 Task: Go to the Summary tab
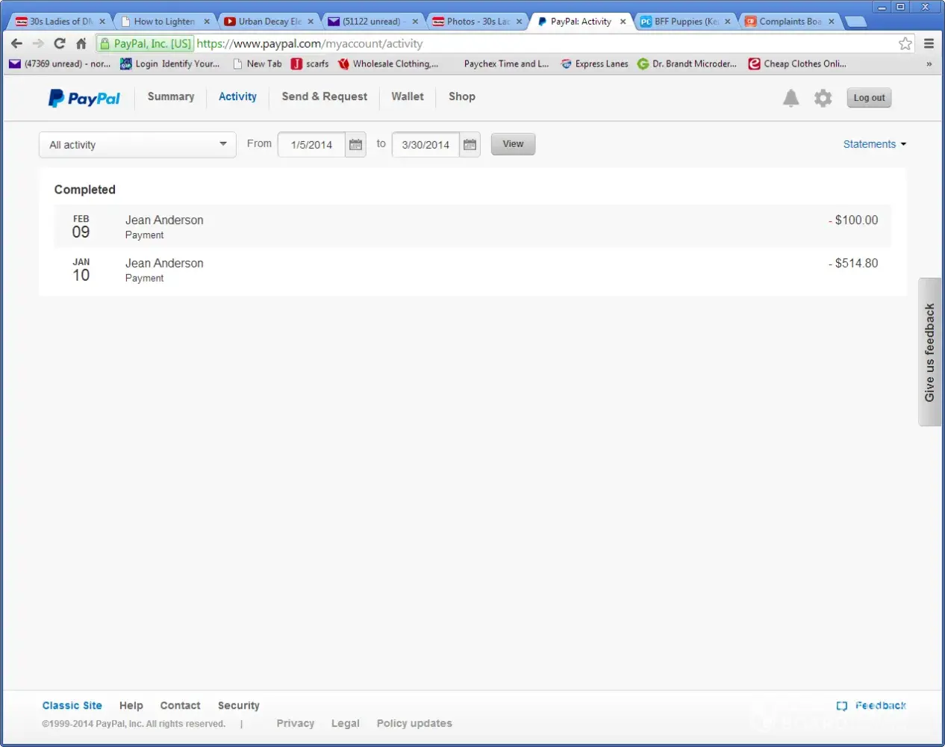171,96
